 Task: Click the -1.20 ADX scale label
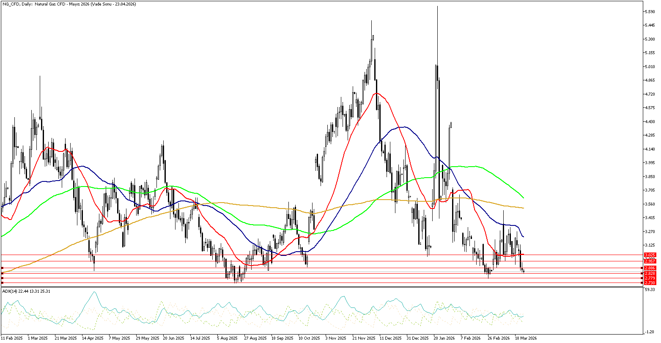pyautogui.click(x=650, y=332)
